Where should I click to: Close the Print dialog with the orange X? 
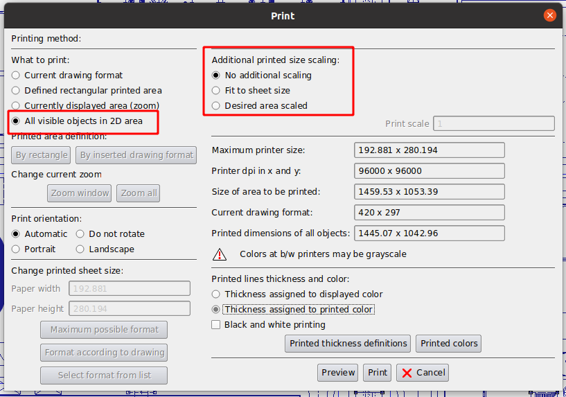[549, 15]
